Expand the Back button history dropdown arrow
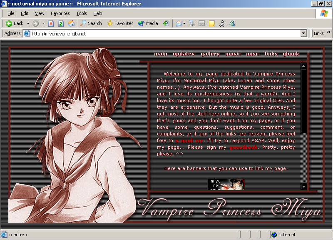The image size is (333, 240). click(28, 23)
